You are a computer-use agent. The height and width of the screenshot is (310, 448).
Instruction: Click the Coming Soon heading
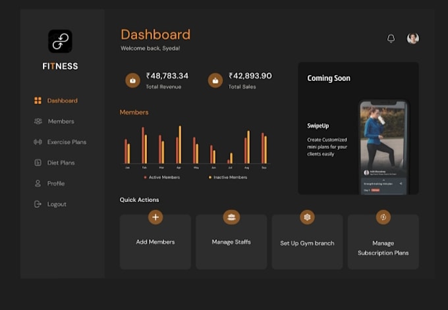click(329, 78)
